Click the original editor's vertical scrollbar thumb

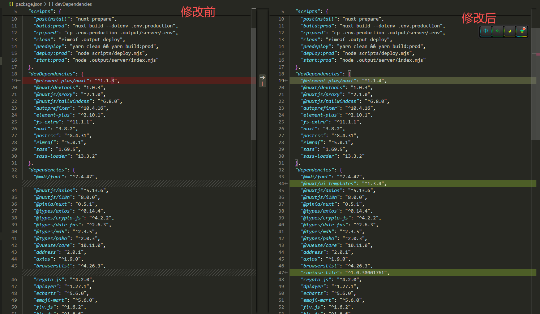pos(254,84)
